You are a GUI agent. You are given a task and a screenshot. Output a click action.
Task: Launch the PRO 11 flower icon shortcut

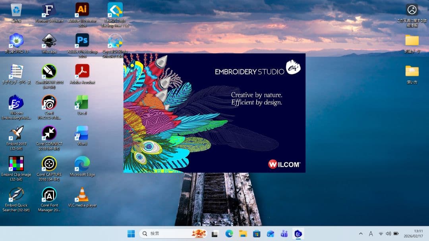click(x=16, y=43)
